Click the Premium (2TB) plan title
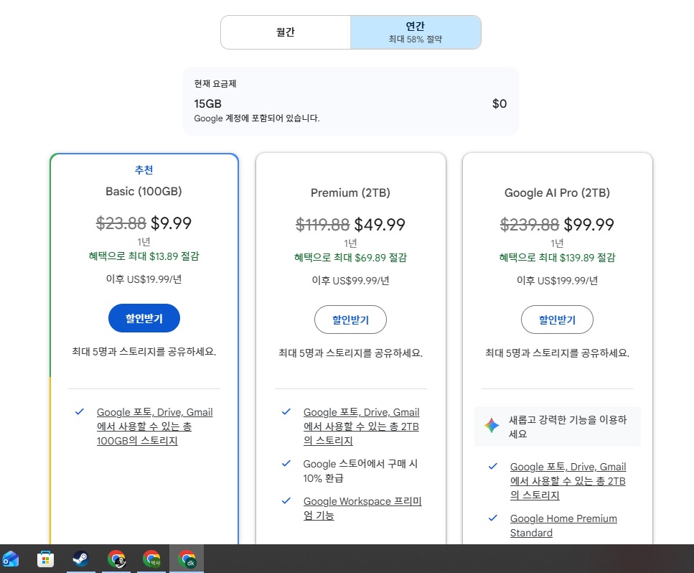The height and width of the screenshot is (573, 694). click(350, 192)
